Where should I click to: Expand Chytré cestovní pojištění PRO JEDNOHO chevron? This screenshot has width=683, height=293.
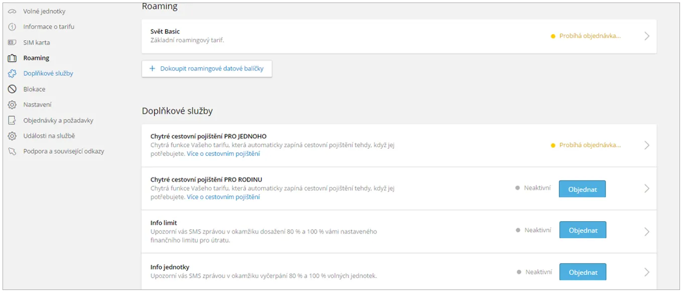647,145
